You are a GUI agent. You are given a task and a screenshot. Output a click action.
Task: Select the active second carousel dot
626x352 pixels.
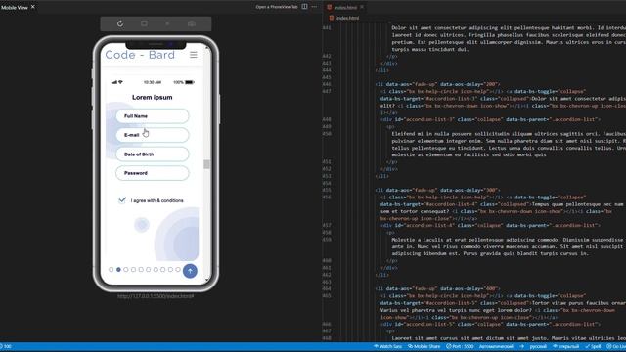point(118,270)
